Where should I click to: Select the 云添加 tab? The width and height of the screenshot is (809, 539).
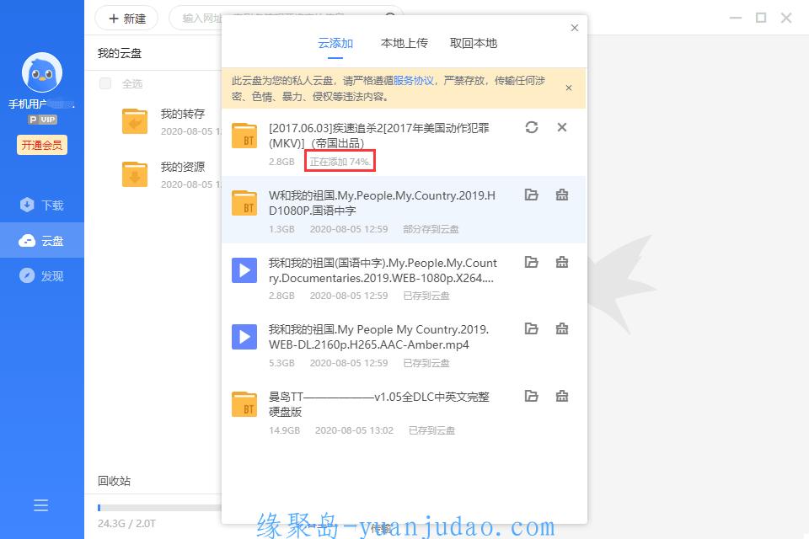point(335,43)
